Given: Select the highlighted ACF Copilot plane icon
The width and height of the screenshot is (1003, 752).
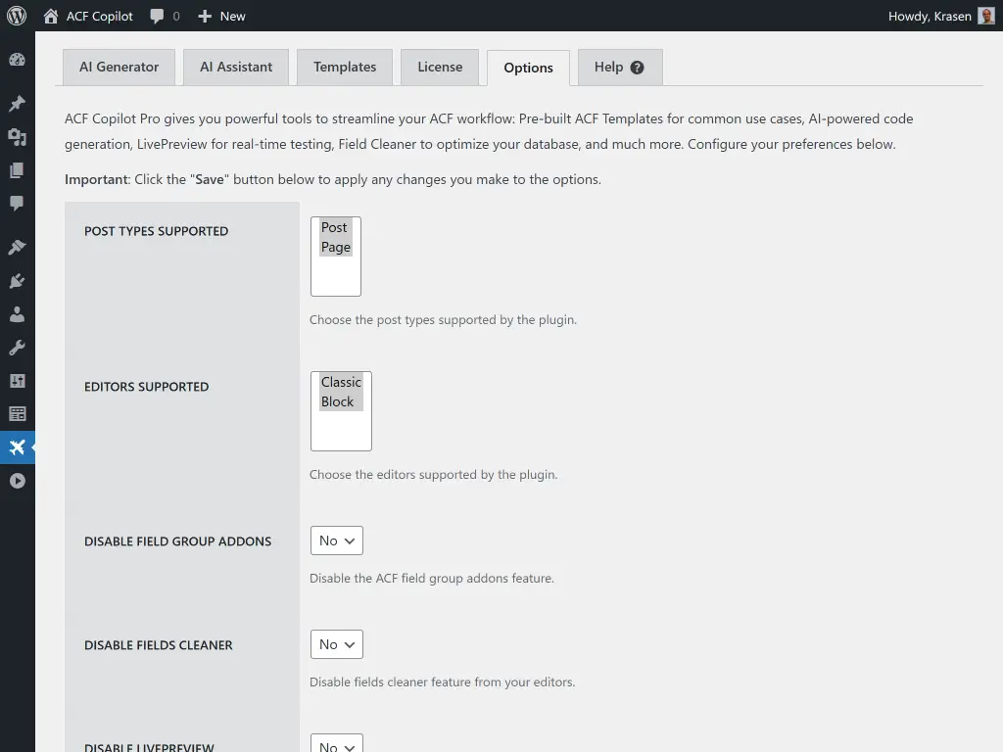Looking at the screenshot, I should pyautogui.click(x=18, y=447).
